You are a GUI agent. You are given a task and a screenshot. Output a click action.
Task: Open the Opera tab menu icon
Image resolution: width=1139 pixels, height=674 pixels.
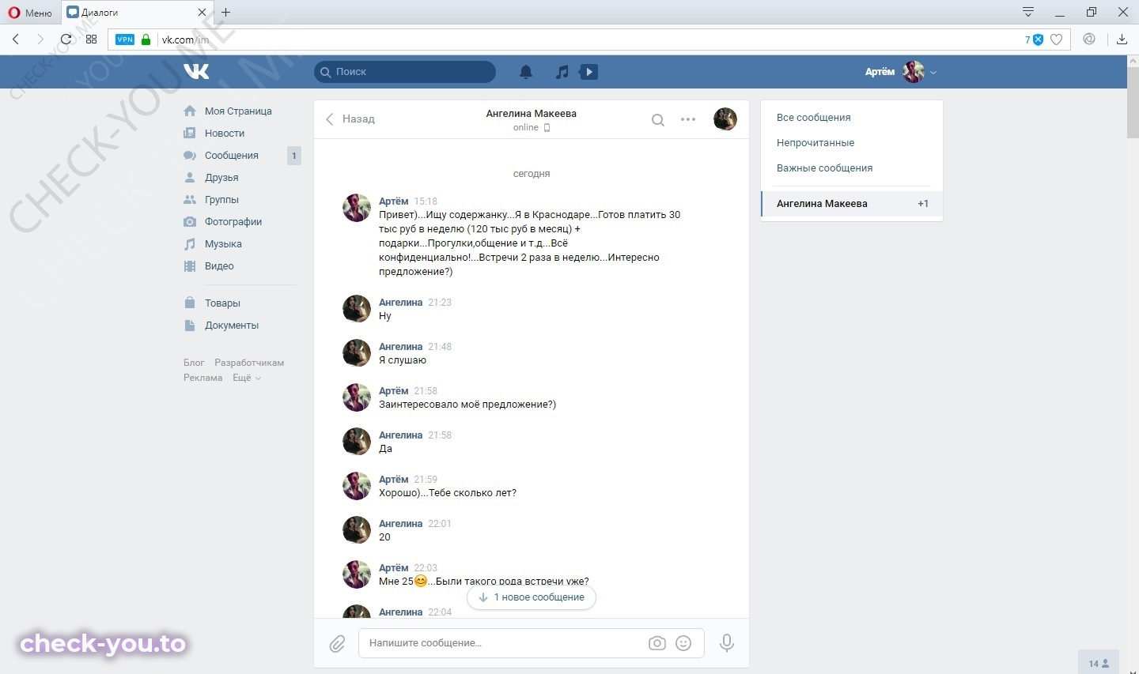(x=1028, y=12)
